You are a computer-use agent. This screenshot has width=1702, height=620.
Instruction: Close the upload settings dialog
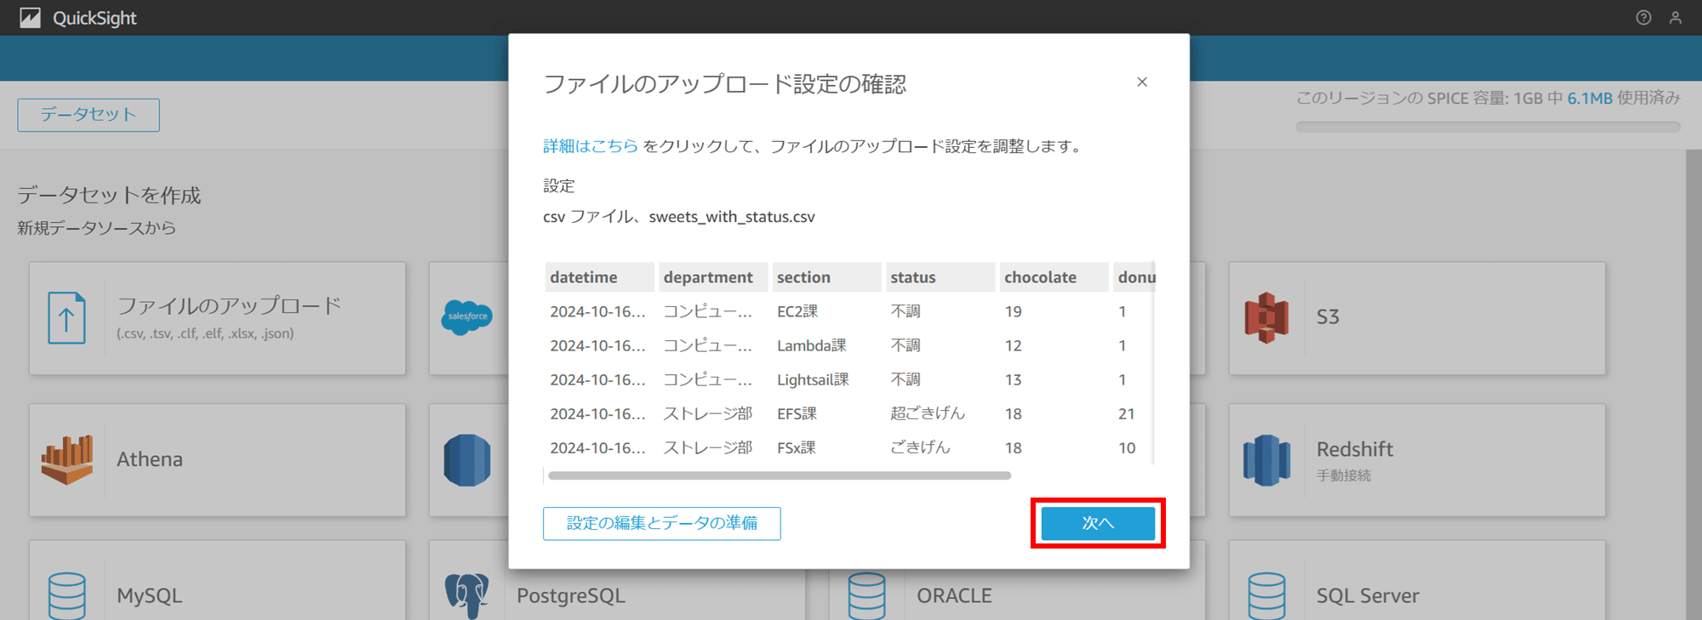point(1142,82)
